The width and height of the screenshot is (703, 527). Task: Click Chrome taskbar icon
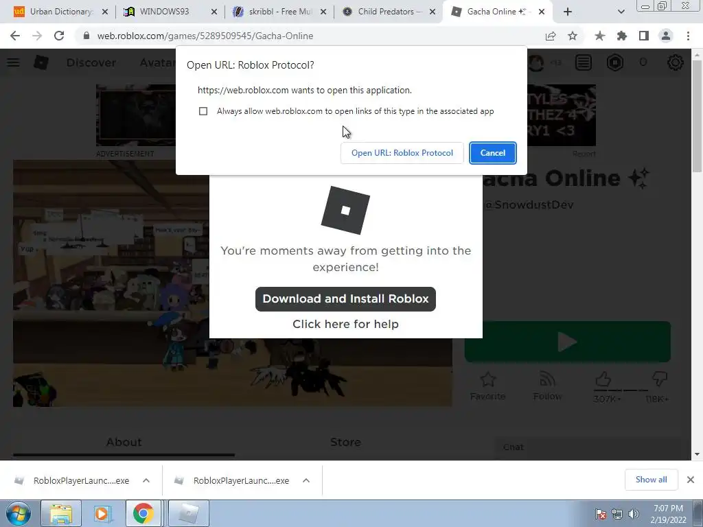click(x=143, y=513)
